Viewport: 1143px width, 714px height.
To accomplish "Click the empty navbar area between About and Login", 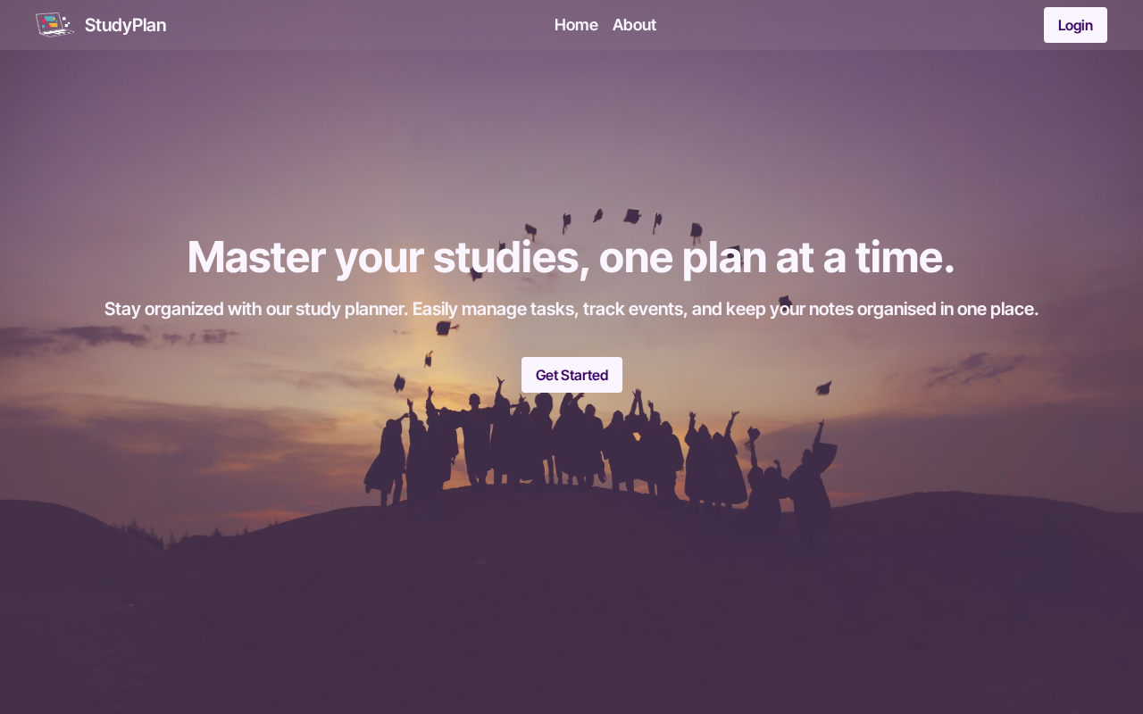I will click(x=848, y=25).
